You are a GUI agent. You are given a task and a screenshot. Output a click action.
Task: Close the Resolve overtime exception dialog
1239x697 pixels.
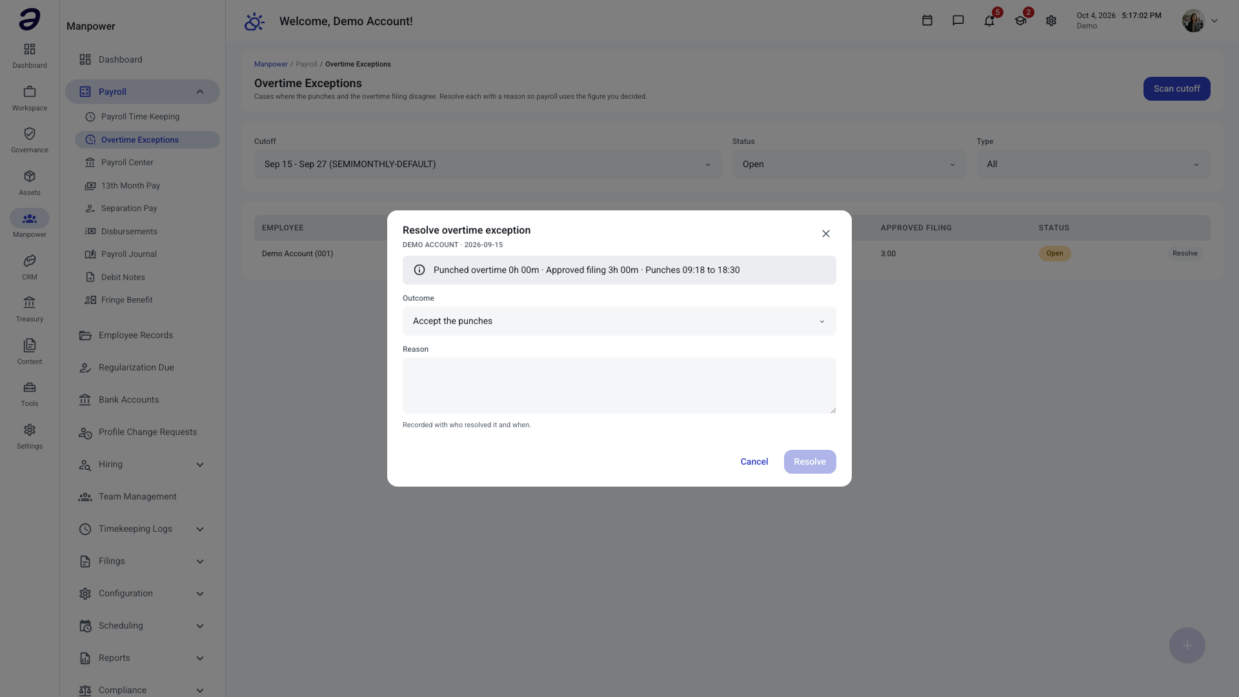pos(826,234)
